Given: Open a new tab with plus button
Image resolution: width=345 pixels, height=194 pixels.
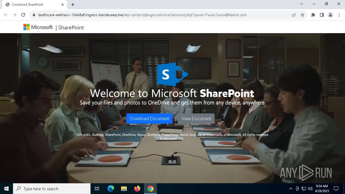Looking at the screenshot, I should (73, 5).
